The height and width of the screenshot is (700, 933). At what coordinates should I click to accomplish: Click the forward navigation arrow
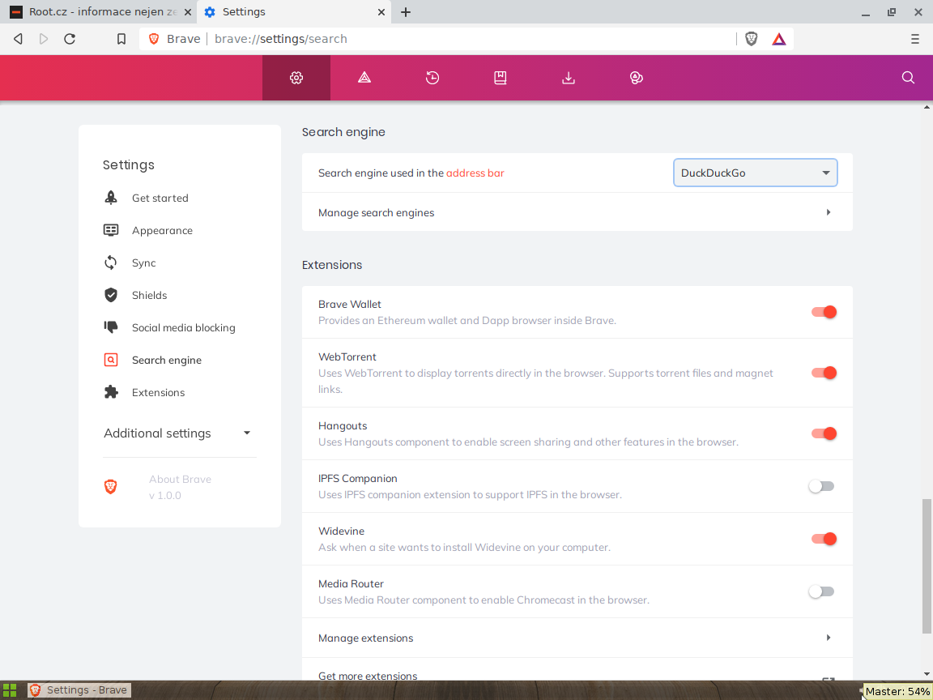click(x=44, y=39)
